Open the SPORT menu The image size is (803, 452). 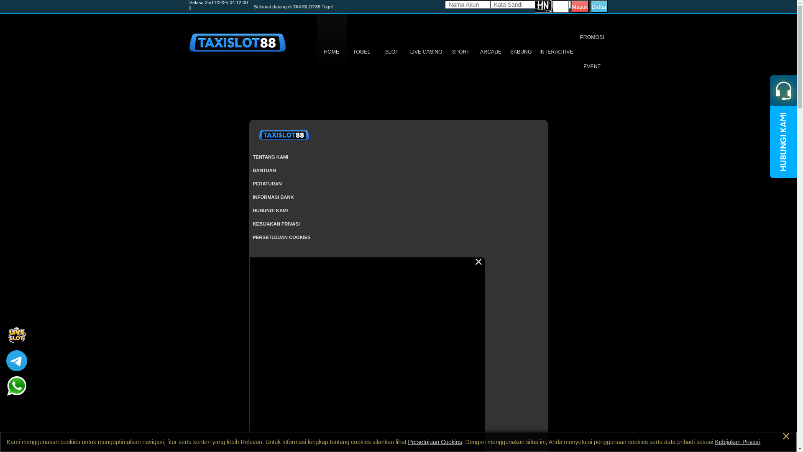(x=460, y=52)
